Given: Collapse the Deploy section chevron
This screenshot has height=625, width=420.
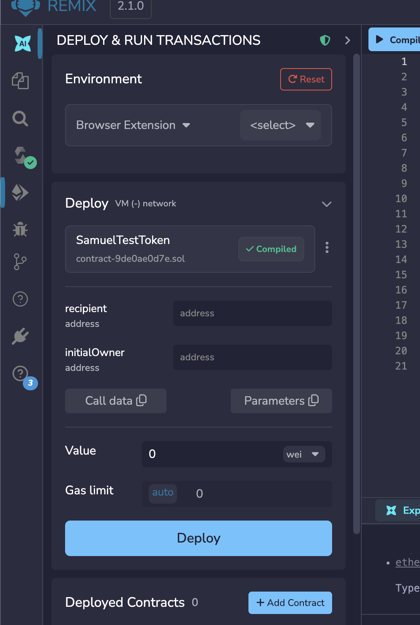Looking at the screenshot, I should coord(327,204).
